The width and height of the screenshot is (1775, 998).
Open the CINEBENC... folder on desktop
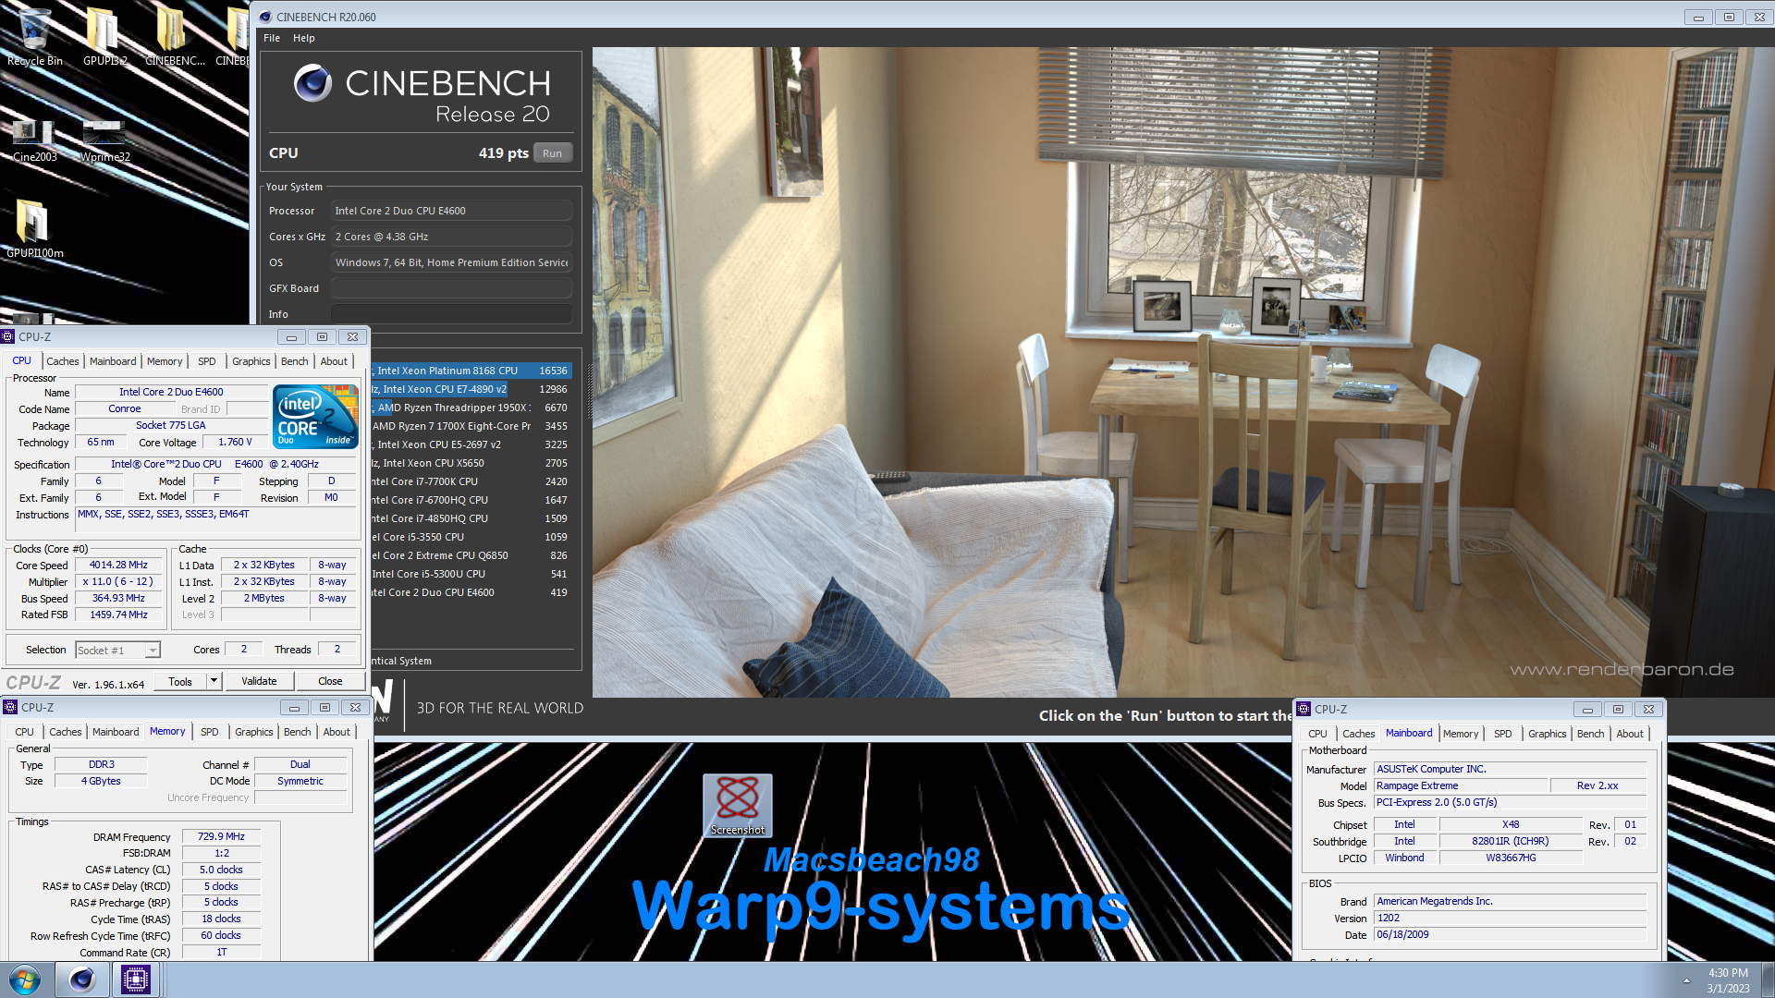tap(175, 37)
